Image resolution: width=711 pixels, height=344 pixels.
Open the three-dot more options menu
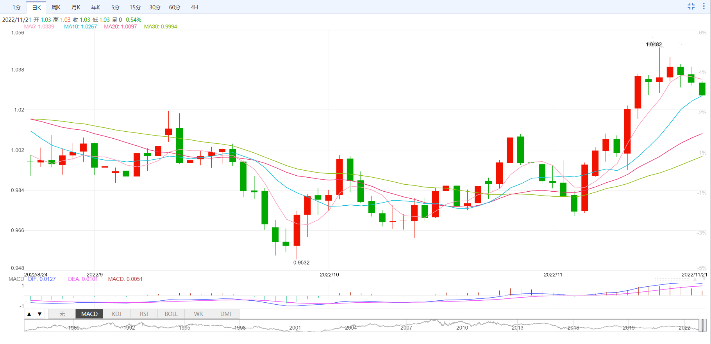[x=704, y=6]
